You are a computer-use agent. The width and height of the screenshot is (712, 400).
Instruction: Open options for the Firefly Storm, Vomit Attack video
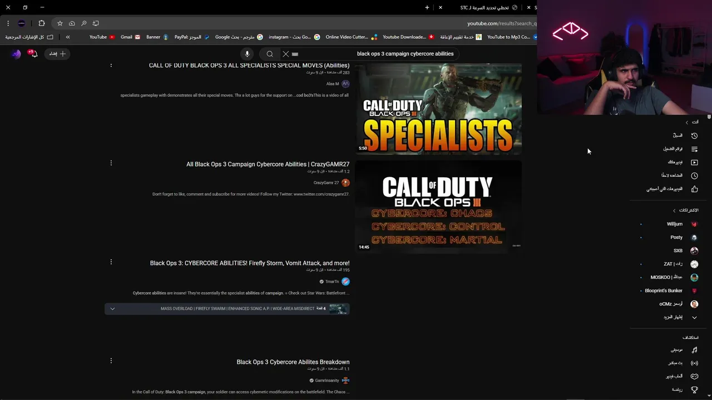[111, 262]
